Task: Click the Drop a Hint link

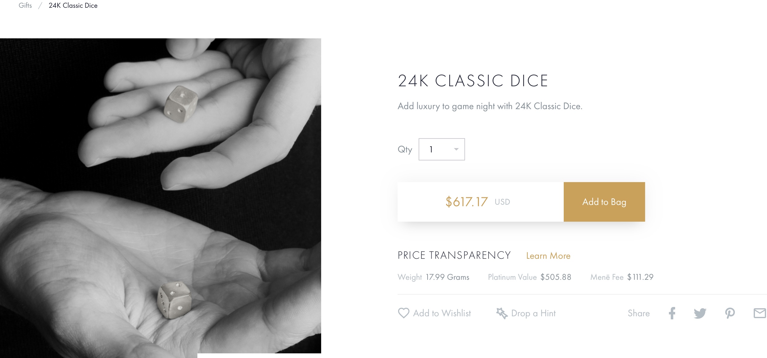Action: click(533, 313)
